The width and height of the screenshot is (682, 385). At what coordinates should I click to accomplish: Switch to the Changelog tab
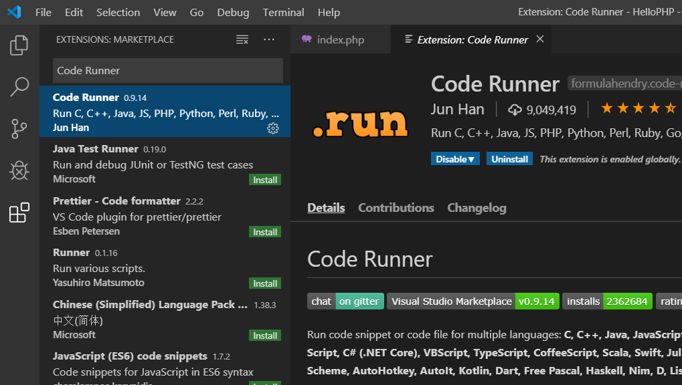(x=477, y=208)
